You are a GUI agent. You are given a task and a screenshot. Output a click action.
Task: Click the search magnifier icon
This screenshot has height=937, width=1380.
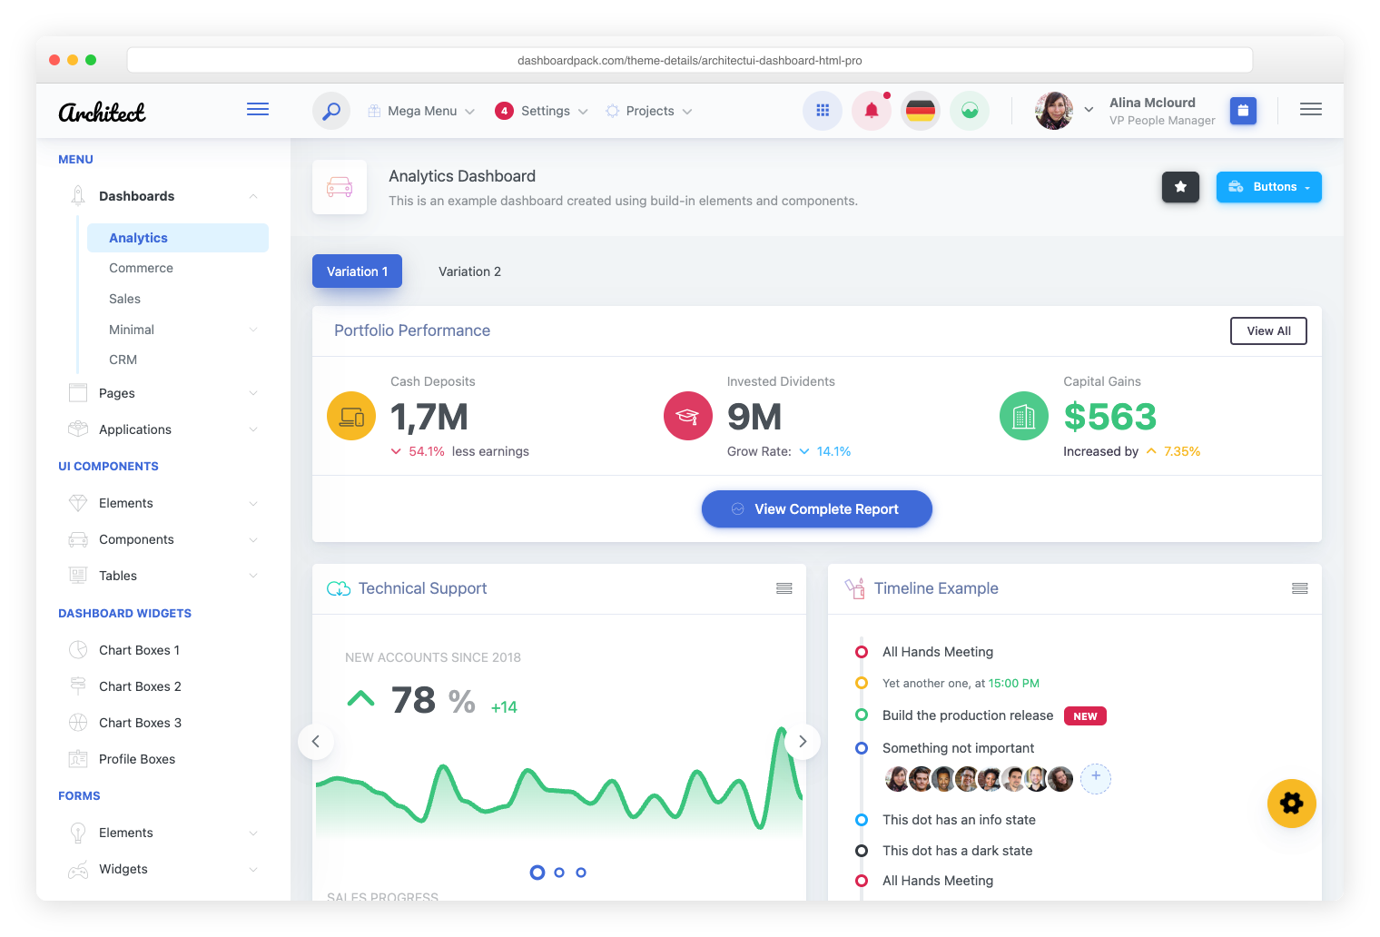coord(331,111)
